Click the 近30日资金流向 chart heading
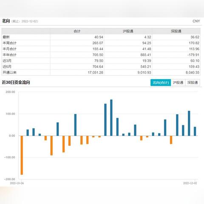This screenshot has width=204, height=204. 16,82
